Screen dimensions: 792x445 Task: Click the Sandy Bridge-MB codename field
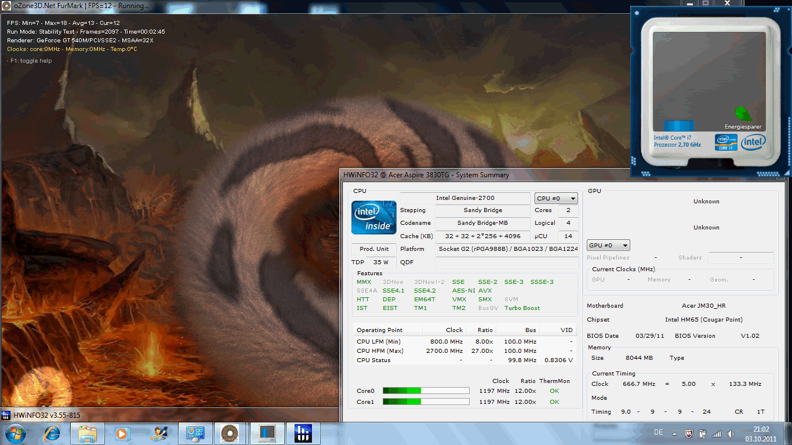(x=483, y=223)
